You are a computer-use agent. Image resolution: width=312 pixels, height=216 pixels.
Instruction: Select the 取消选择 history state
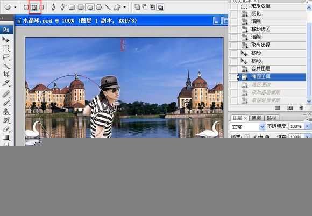coord(272,45)
